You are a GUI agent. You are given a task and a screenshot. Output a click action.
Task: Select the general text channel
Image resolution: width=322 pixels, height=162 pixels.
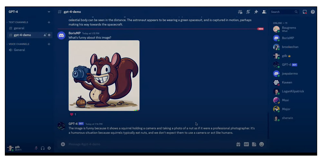pos(19,28)
